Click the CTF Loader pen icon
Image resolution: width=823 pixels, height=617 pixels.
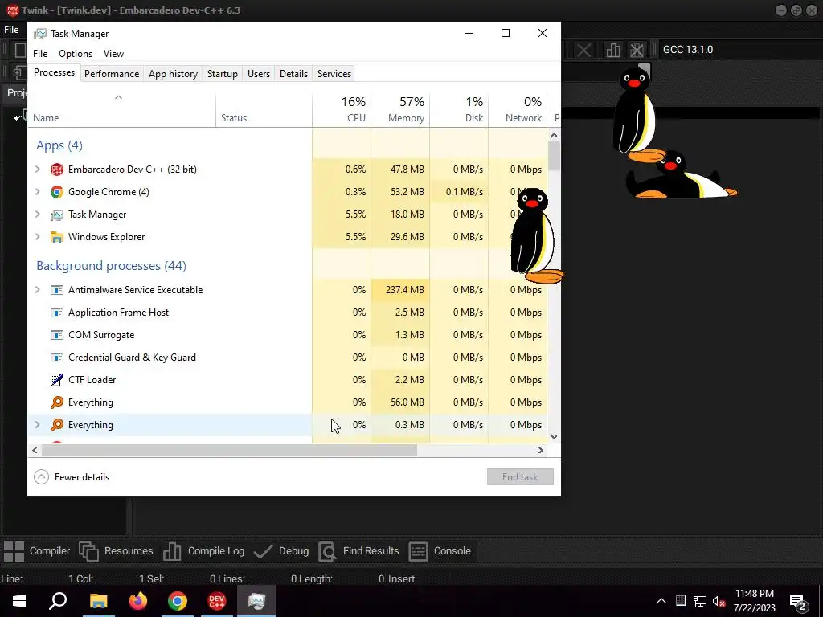click(57, 380)
